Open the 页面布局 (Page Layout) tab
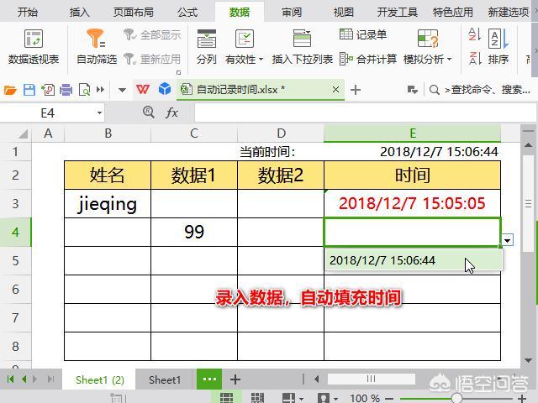 click(x=134, y=13)
